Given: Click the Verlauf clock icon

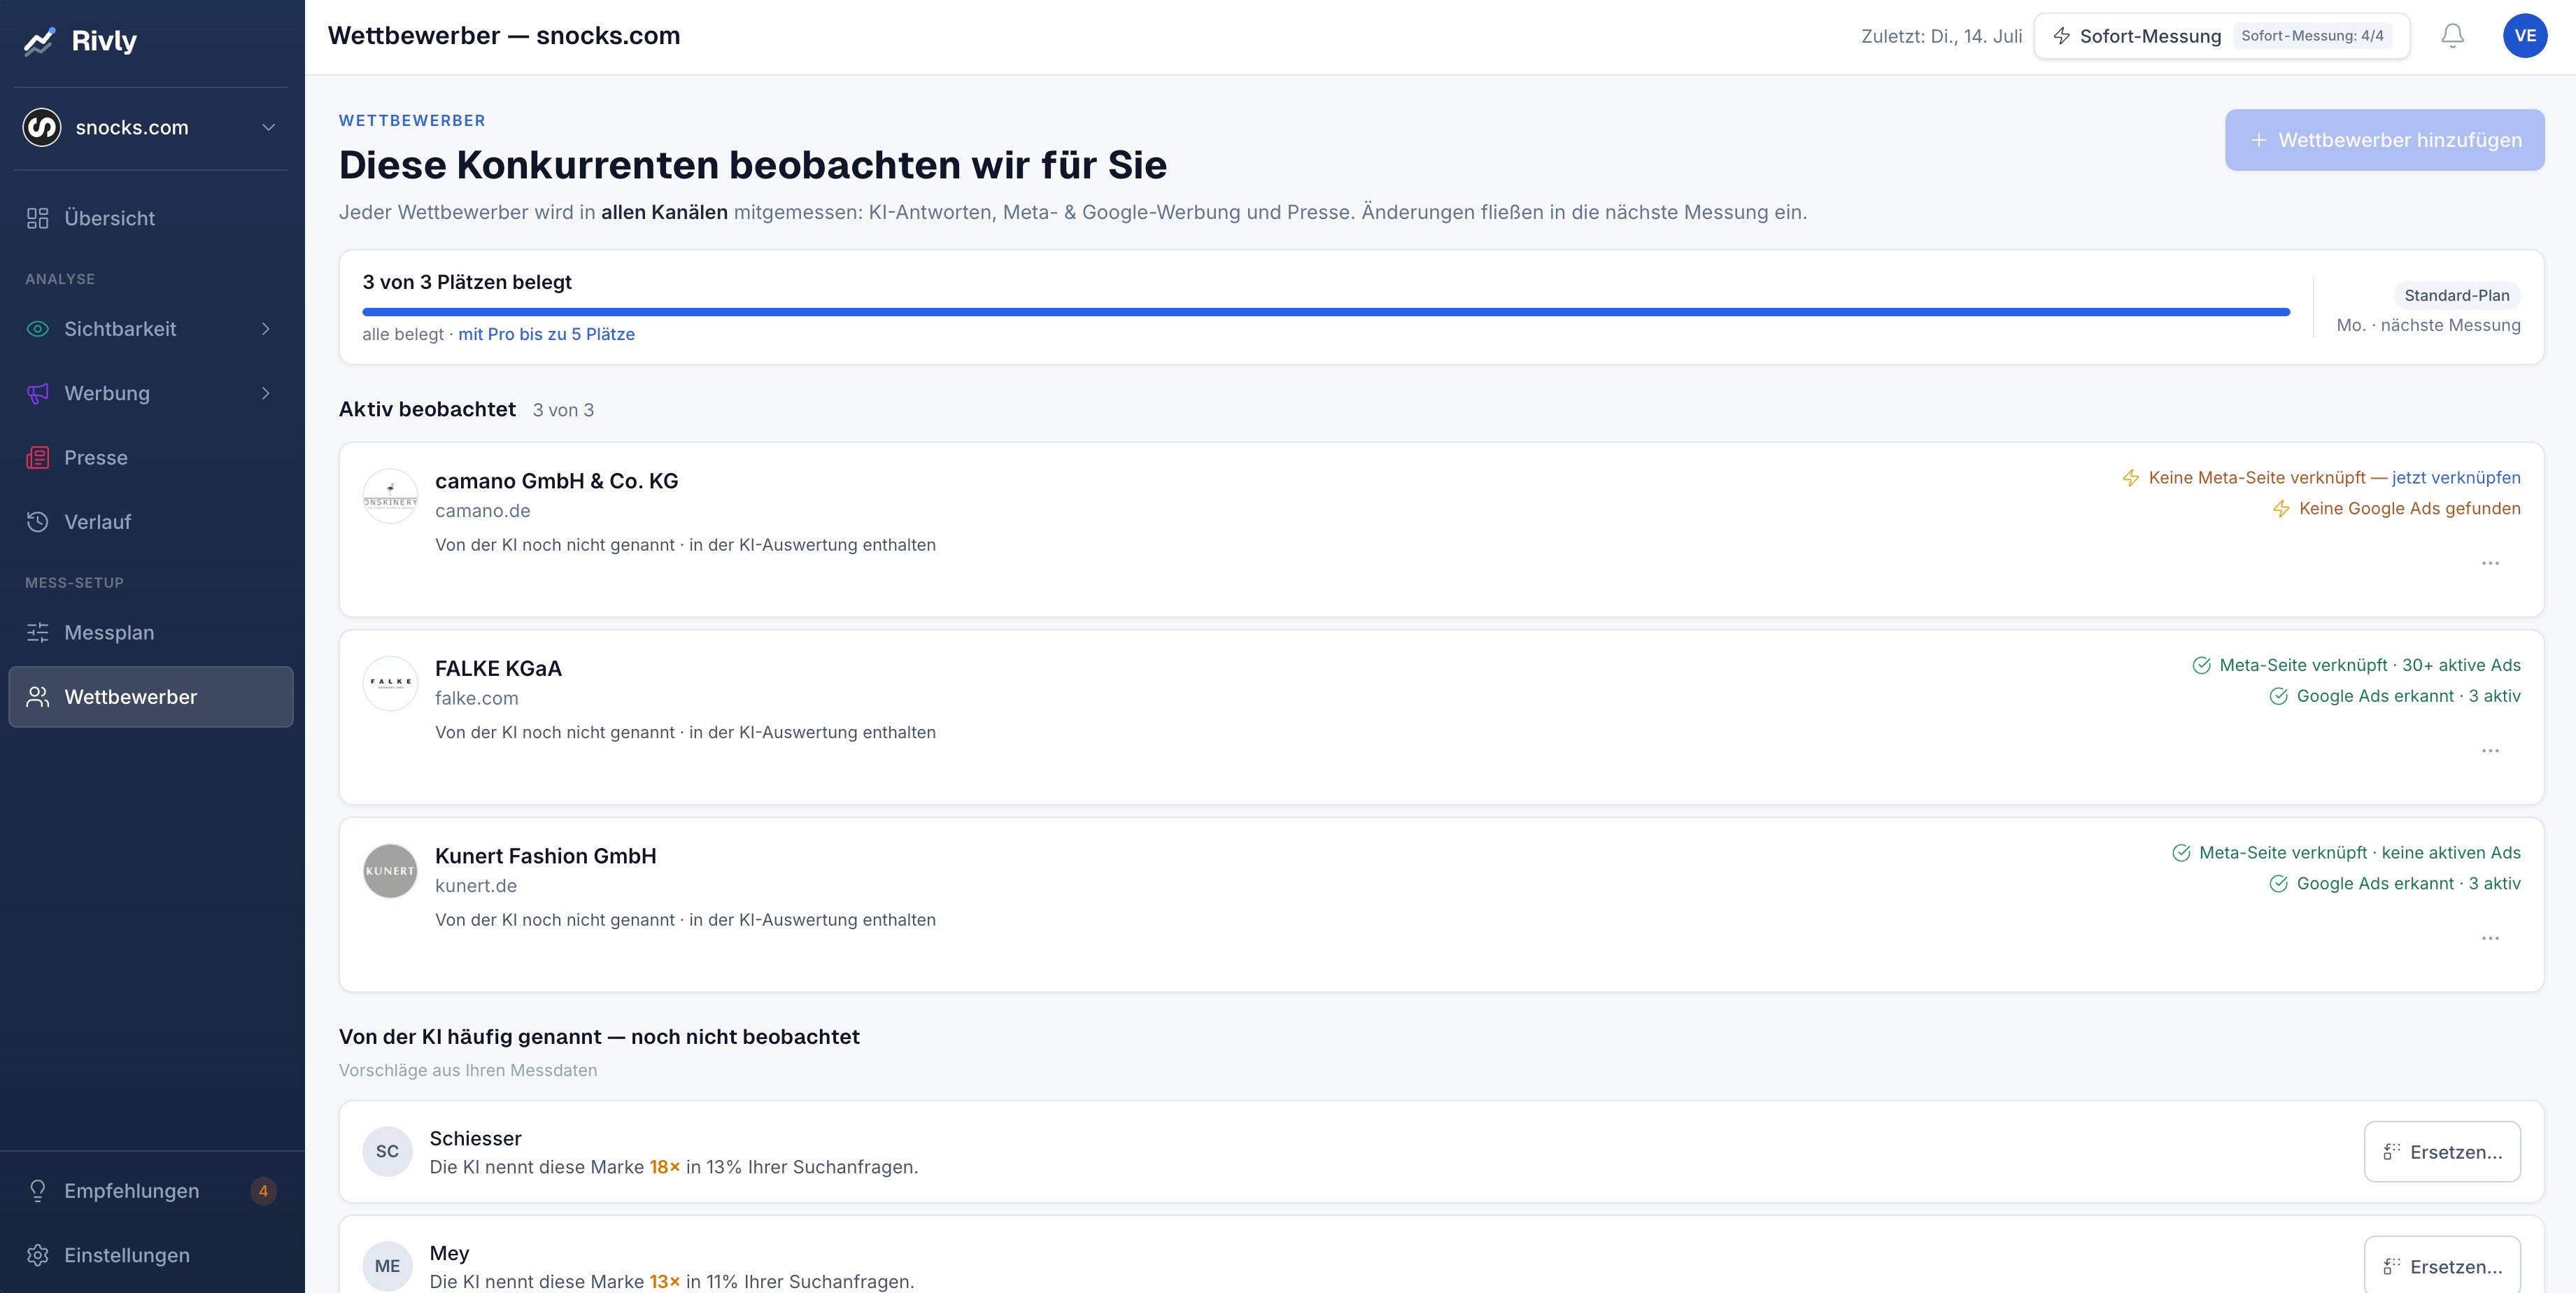Looking at the screenshot, I should (x=38, y=522).
